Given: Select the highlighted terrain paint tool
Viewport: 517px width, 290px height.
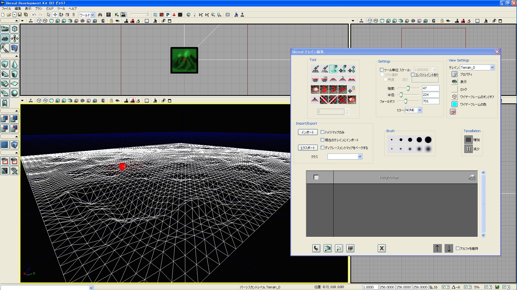Looking at the screenshot, I should point(333,69).
